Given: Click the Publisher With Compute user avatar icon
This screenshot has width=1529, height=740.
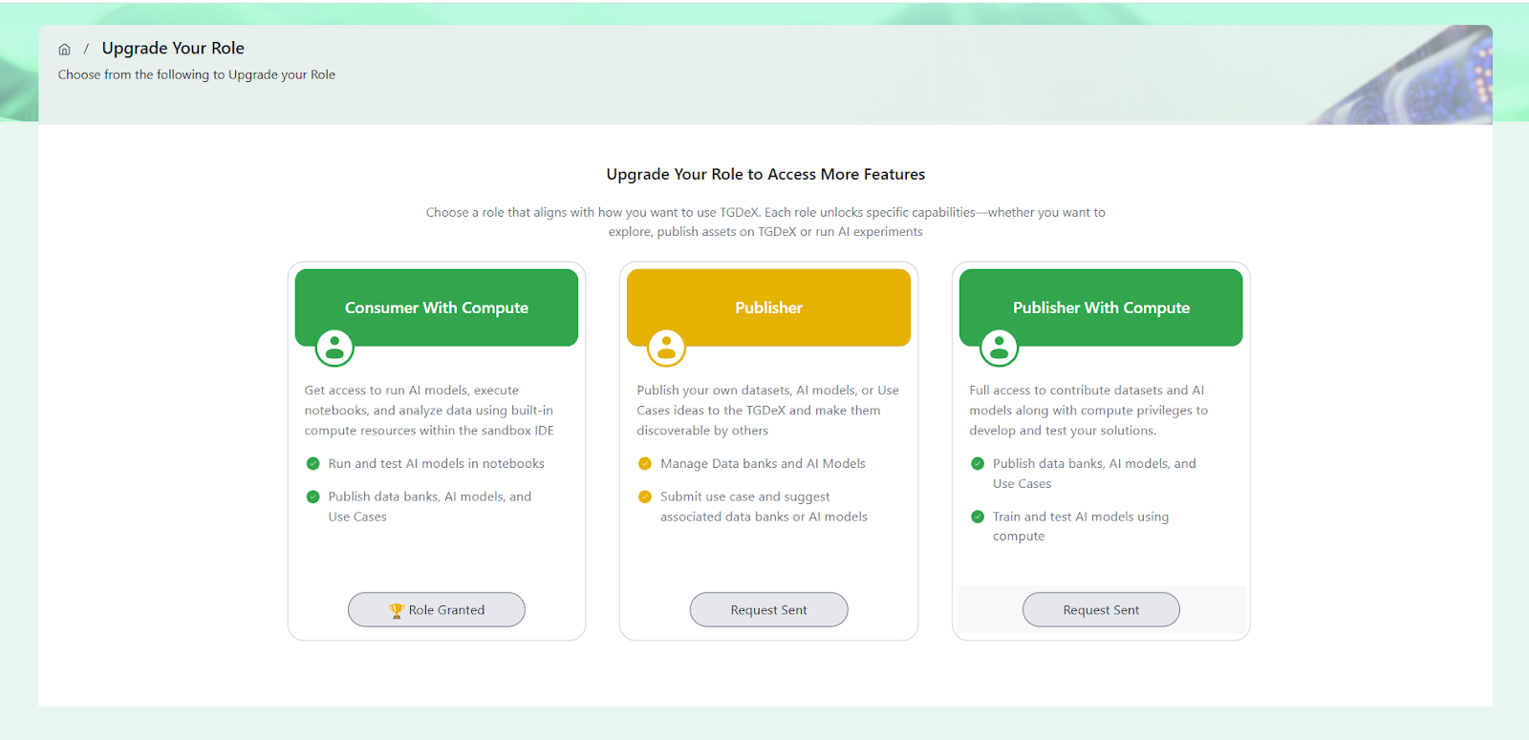Looking at the screenshot, I should click(x=999, y=349).
